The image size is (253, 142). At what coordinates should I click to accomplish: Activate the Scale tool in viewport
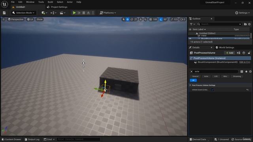pos(136,19)
